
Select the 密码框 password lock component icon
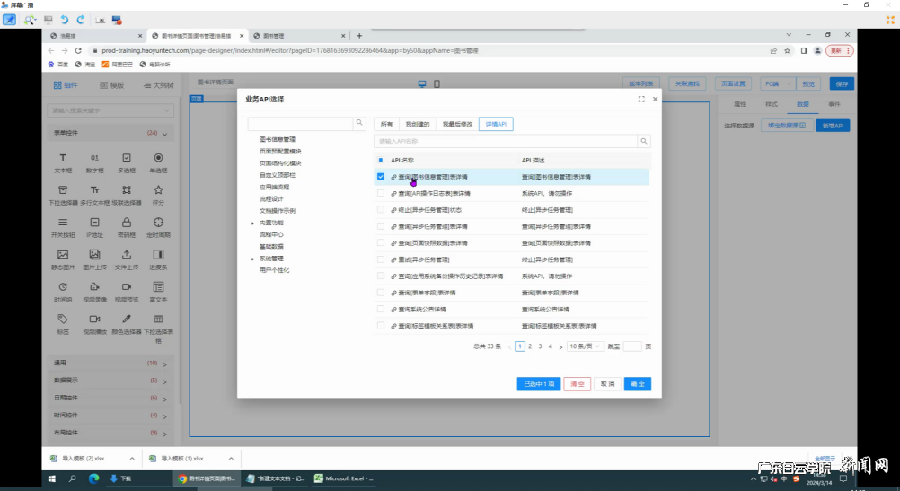pos(127,223)
